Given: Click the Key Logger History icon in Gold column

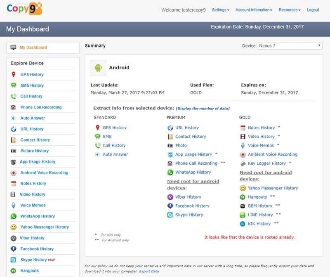Looking at the screenshot, I should tap(243, 163).
